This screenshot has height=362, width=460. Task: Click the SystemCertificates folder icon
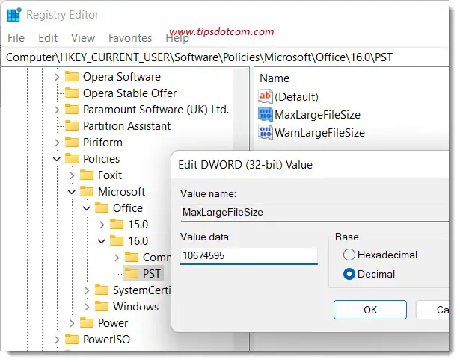(102, 290)
